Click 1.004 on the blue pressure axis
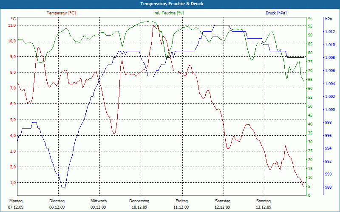 [330, 84]
